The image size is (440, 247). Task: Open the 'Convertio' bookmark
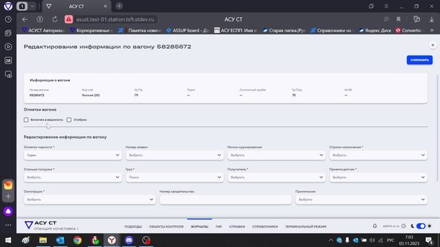pos(409,30)
